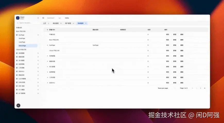Screen dimensions: 224x123
Task: Go to next page in pagination
Action: (x=201, y=88)
